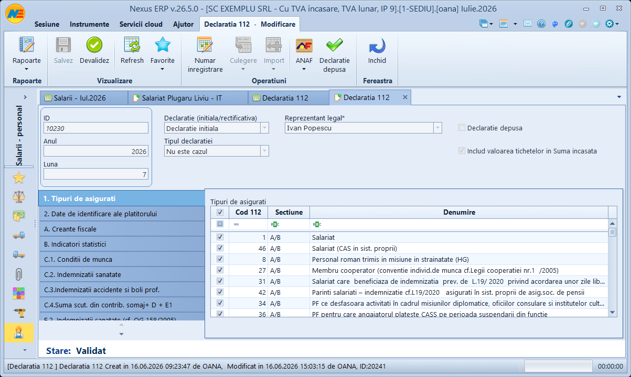Select section B. Indicatori statistici
Screen dimensions: 631x377
121,244
